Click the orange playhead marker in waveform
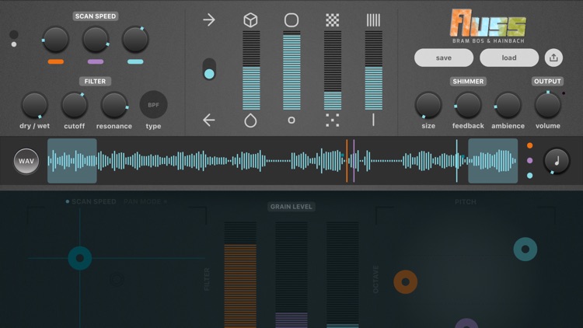 [x=347, y=161]
